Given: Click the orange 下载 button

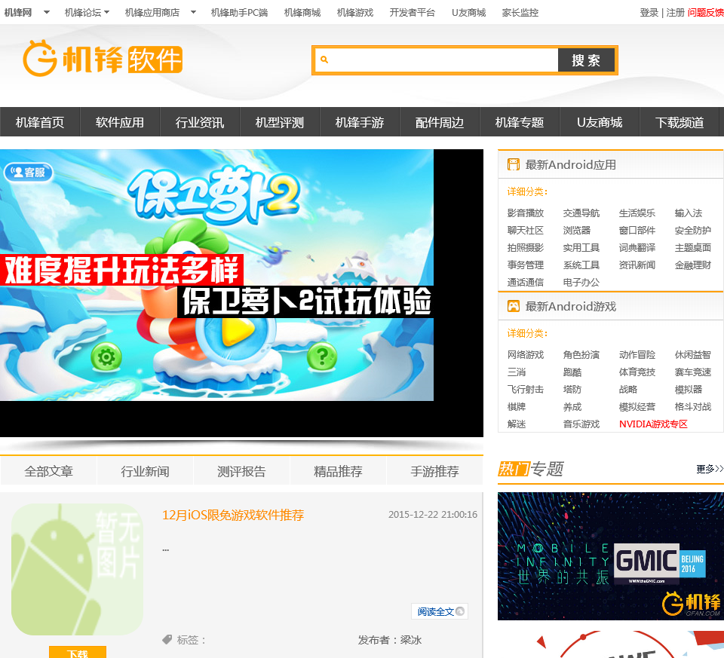Looking at the screenshot, I should (78, 653).
